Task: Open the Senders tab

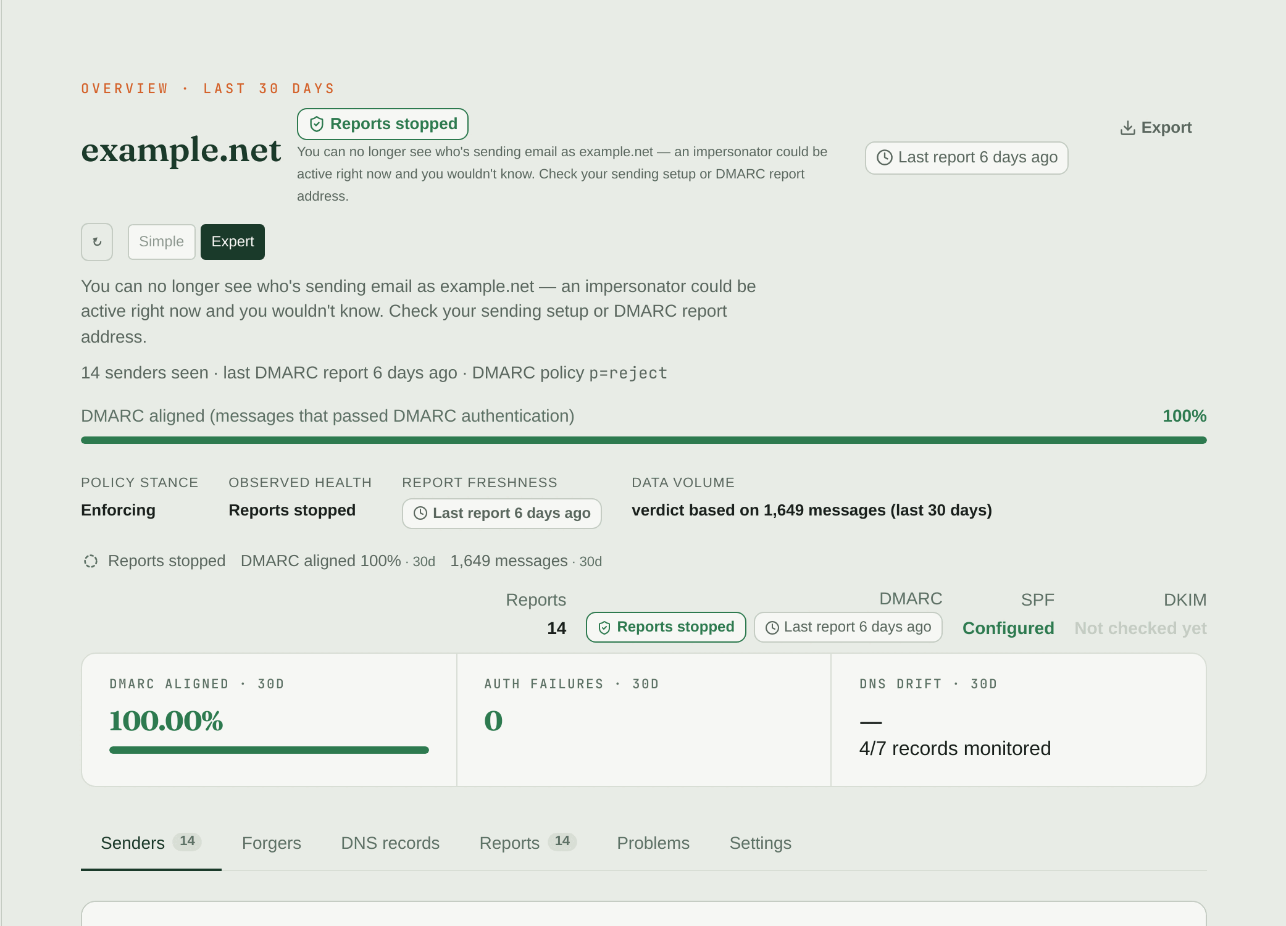Action: pos(151,843)
